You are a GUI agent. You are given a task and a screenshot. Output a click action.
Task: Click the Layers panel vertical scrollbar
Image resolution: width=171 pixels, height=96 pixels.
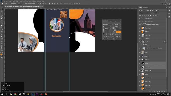pos(166,47)
